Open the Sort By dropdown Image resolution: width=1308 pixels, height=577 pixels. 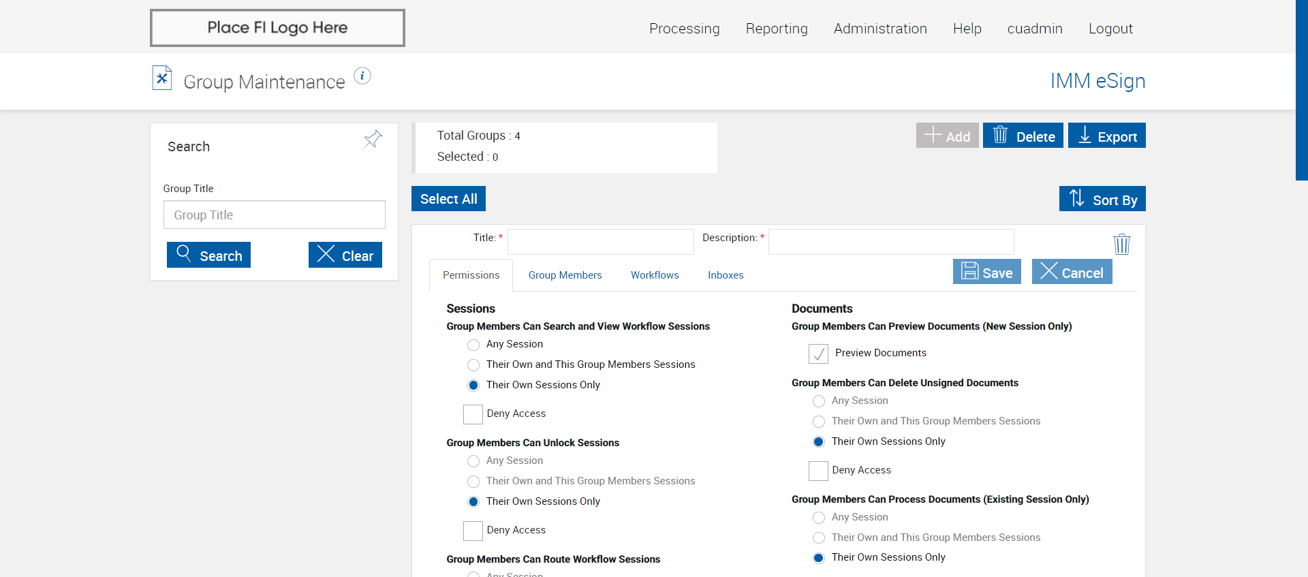coord(1102,199)
